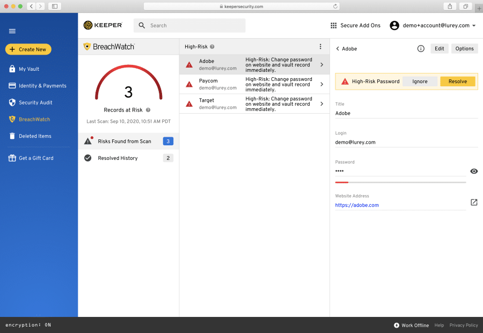Screen dimensions: 483x333
Task: Go to Identity & Payments
Action: [x=42, y=86]
